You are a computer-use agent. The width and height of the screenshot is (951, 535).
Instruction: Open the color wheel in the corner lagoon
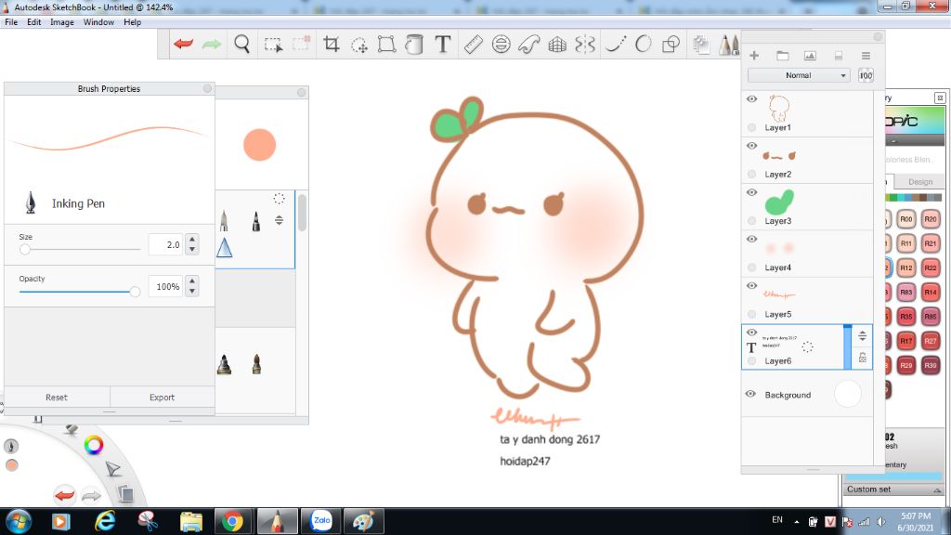94,445
